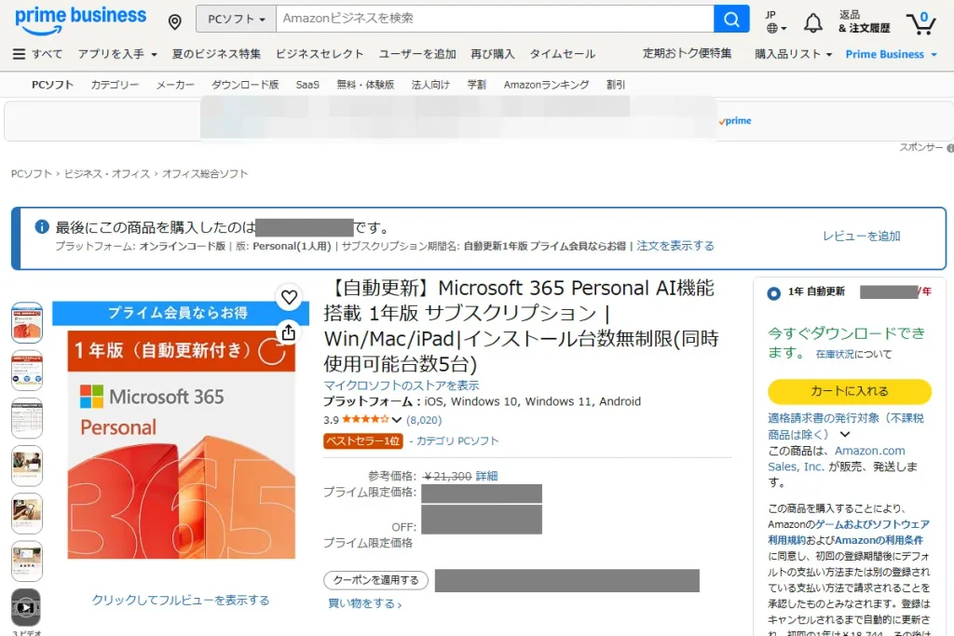The height and width of the screenshot is (636, 954).
Task: Open the Amazon.com Sales, Inc. seller link
Action: point(837,458)
